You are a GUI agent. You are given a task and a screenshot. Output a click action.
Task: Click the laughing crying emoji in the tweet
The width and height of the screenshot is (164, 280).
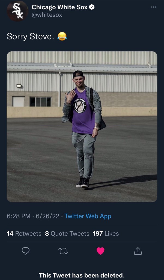pos(62,36)
